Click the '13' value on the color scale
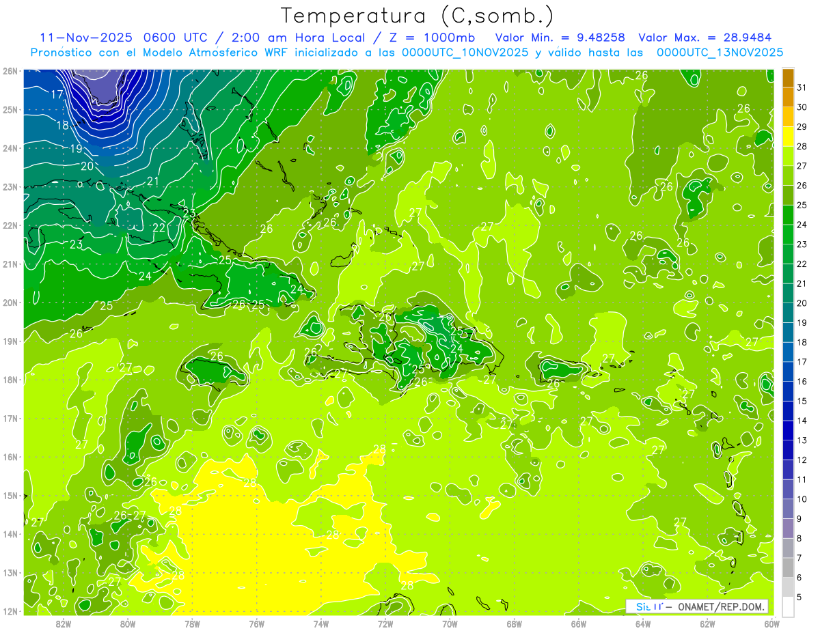Screen dimensions: 820x633 click(802, 440)
